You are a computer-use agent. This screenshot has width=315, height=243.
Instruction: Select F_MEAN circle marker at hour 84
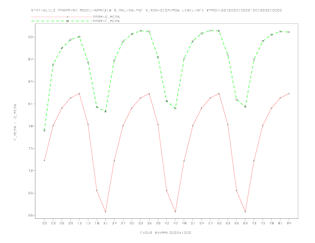coord(289,32)
